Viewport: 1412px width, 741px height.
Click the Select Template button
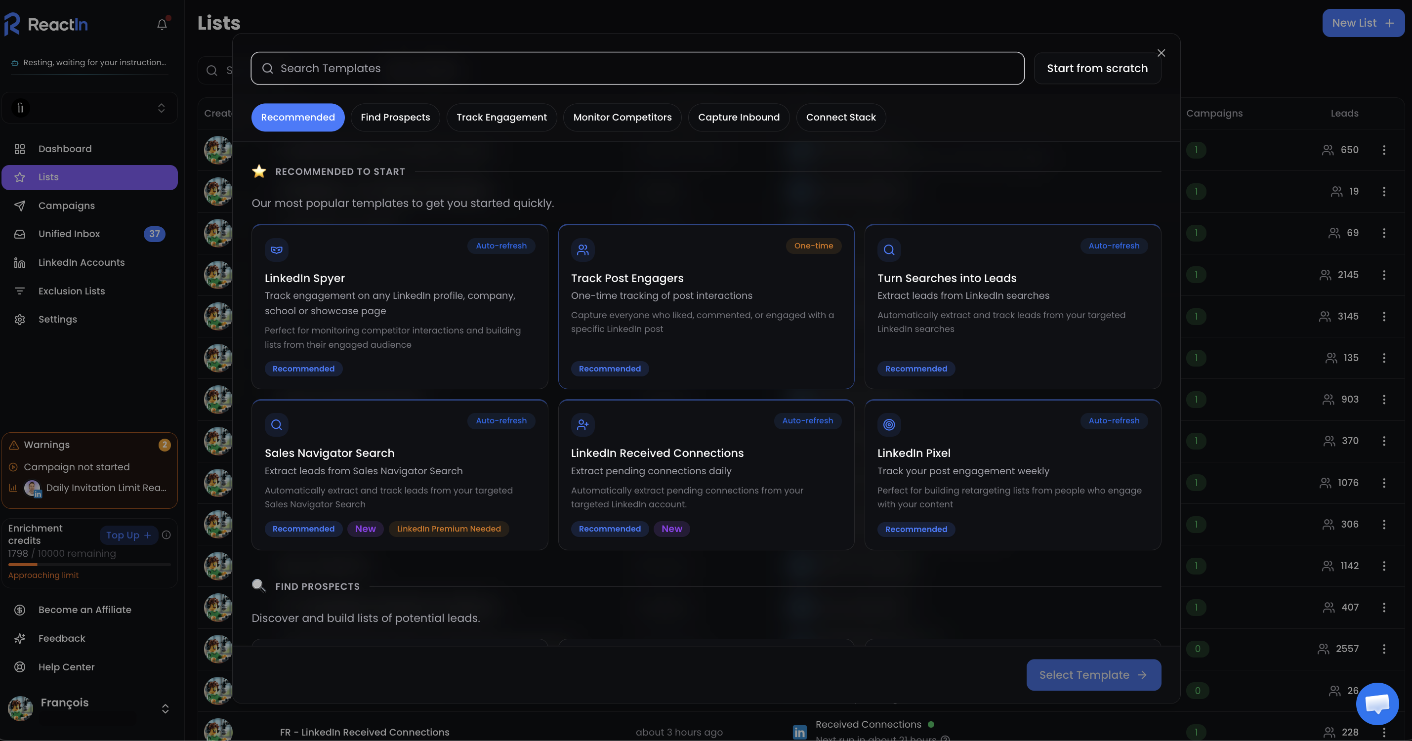pyautogui.click(x=1093, y=675)
